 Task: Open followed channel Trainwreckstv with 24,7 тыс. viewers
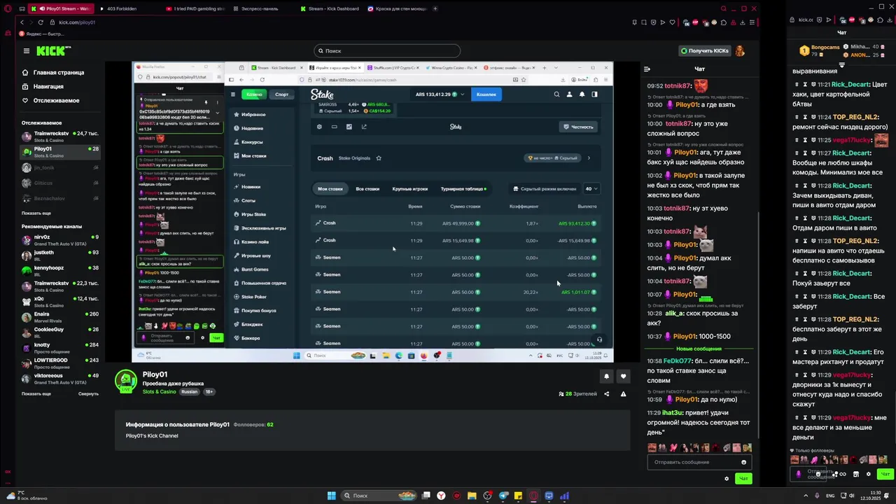point(62,136)
